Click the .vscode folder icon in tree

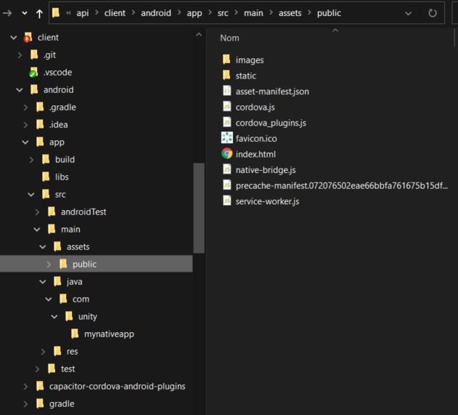pos(33,73)
